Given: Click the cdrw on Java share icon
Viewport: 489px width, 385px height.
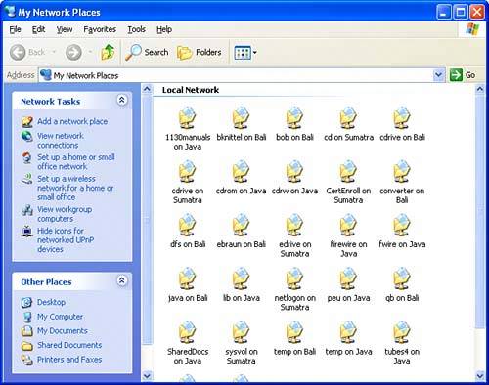Looking at the screenshot, I should coord(294,172).
